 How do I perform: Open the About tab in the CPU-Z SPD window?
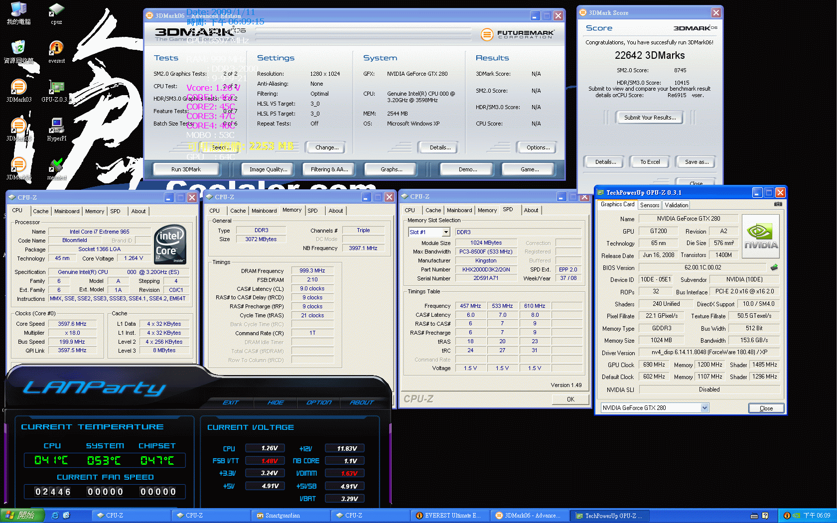tap(531, 210)
